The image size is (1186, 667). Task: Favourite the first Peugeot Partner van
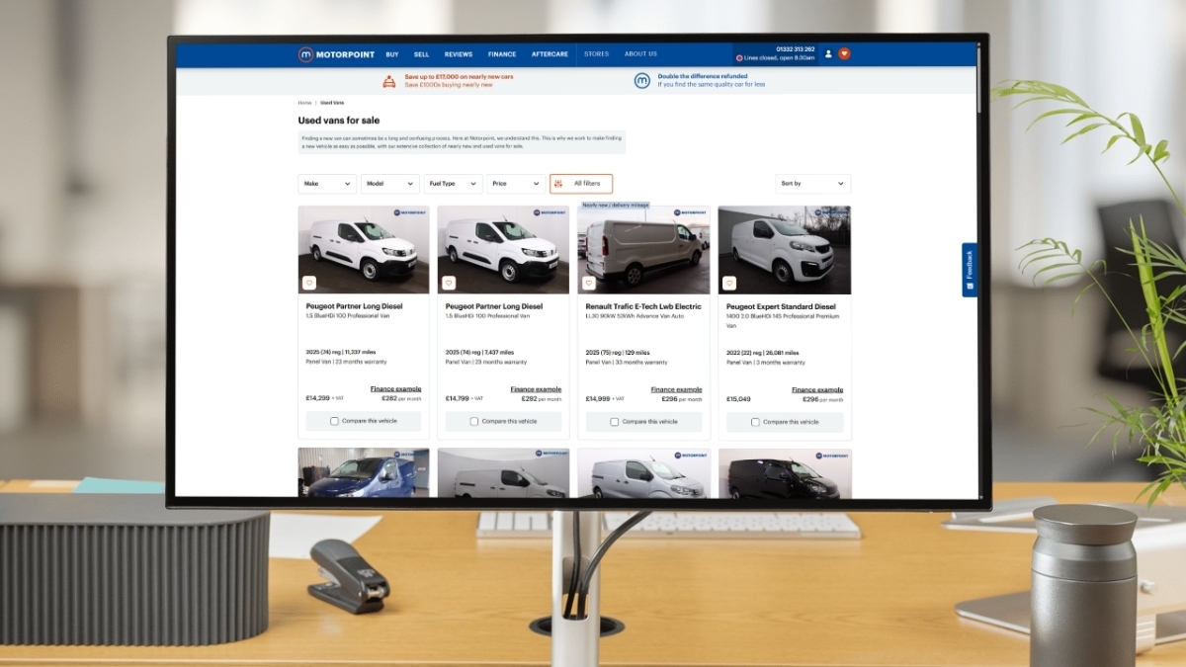point(308,283)
